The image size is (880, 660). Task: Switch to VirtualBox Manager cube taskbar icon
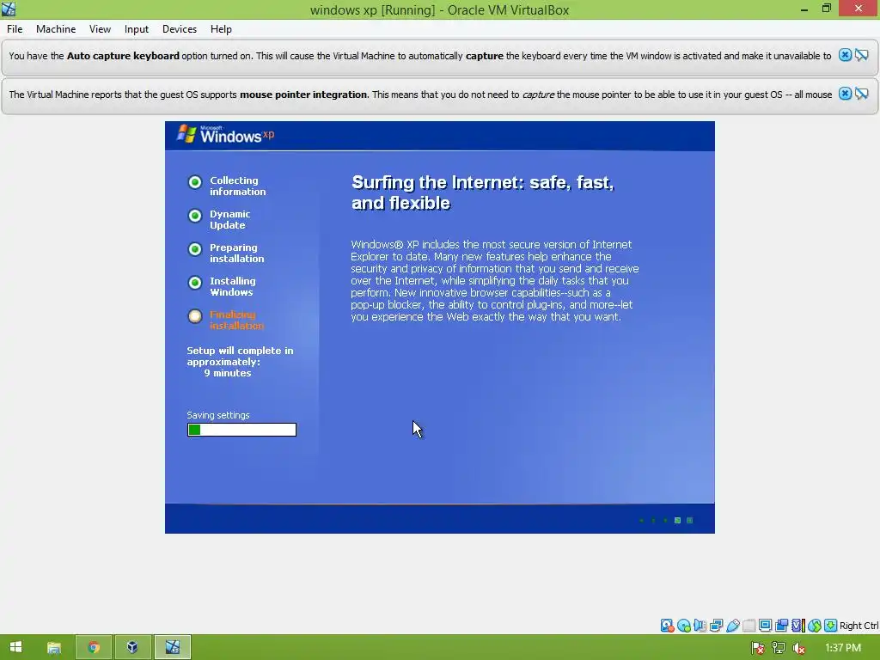pyautogui.click(x=132, y=648)
